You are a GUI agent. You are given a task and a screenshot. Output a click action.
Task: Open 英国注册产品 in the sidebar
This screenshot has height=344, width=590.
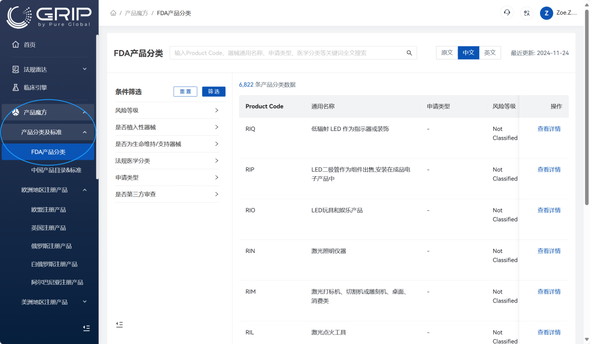48,228
